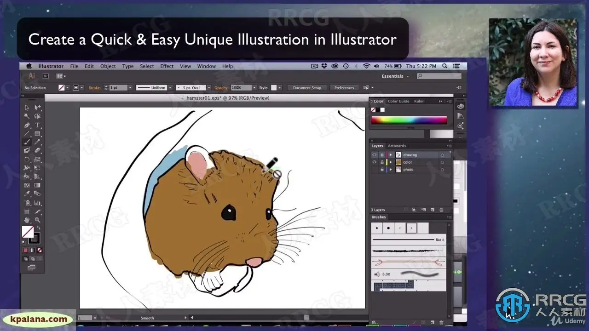Click the Preferences button

tap(344, 88)
